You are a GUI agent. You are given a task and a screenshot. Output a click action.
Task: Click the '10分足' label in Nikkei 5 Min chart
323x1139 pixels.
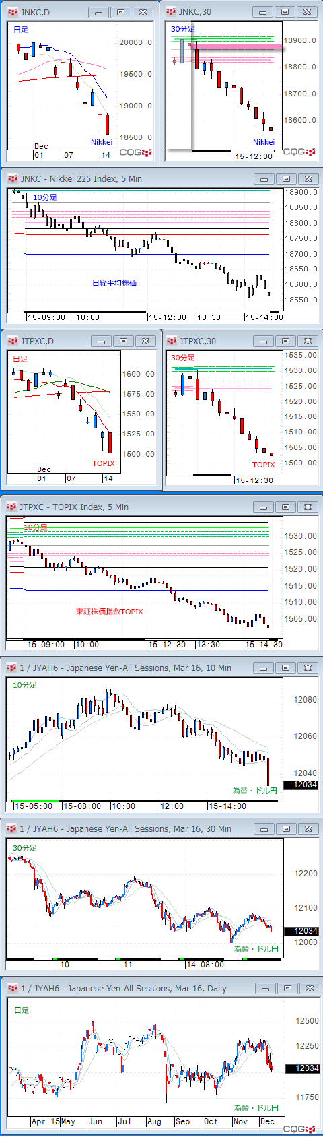[x=45, y=197]
